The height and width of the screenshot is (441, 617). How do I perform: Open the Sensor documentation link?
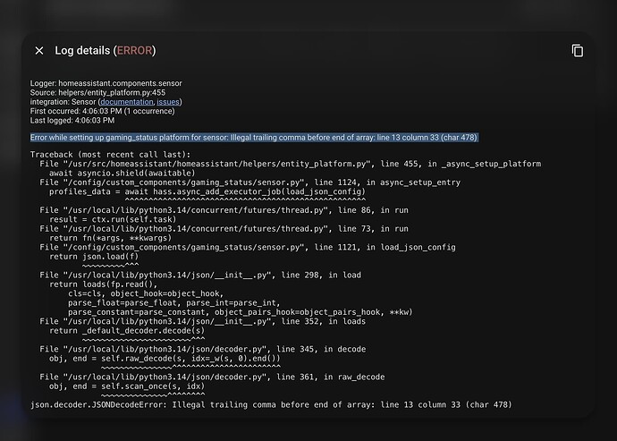pyautogui.click(x=127, y=102)
